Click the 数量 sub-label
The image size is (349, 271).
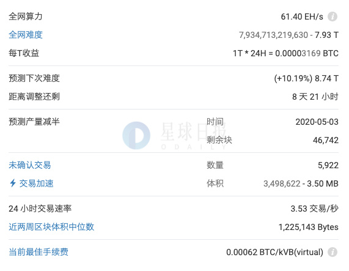click(215, 165)
